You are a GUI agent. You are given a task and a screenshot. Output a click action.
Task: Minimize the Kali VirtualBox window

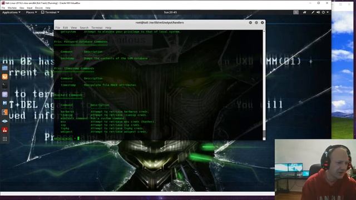(x=310, y=3)
